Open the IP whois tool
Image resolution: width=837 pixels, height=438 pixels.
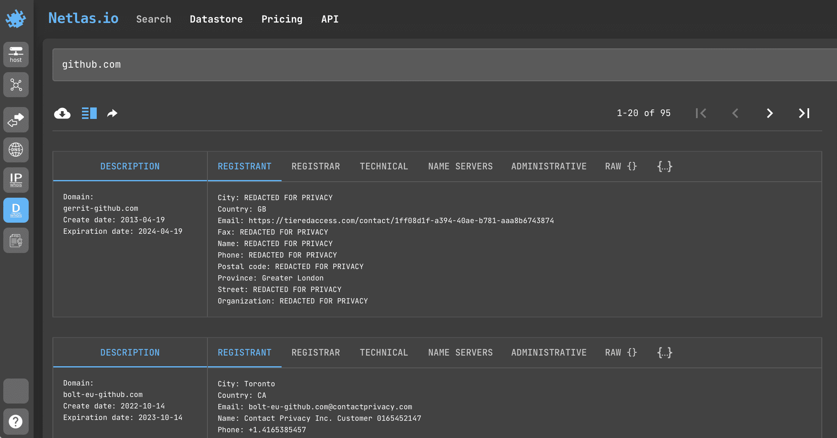[x=16, y=180]
